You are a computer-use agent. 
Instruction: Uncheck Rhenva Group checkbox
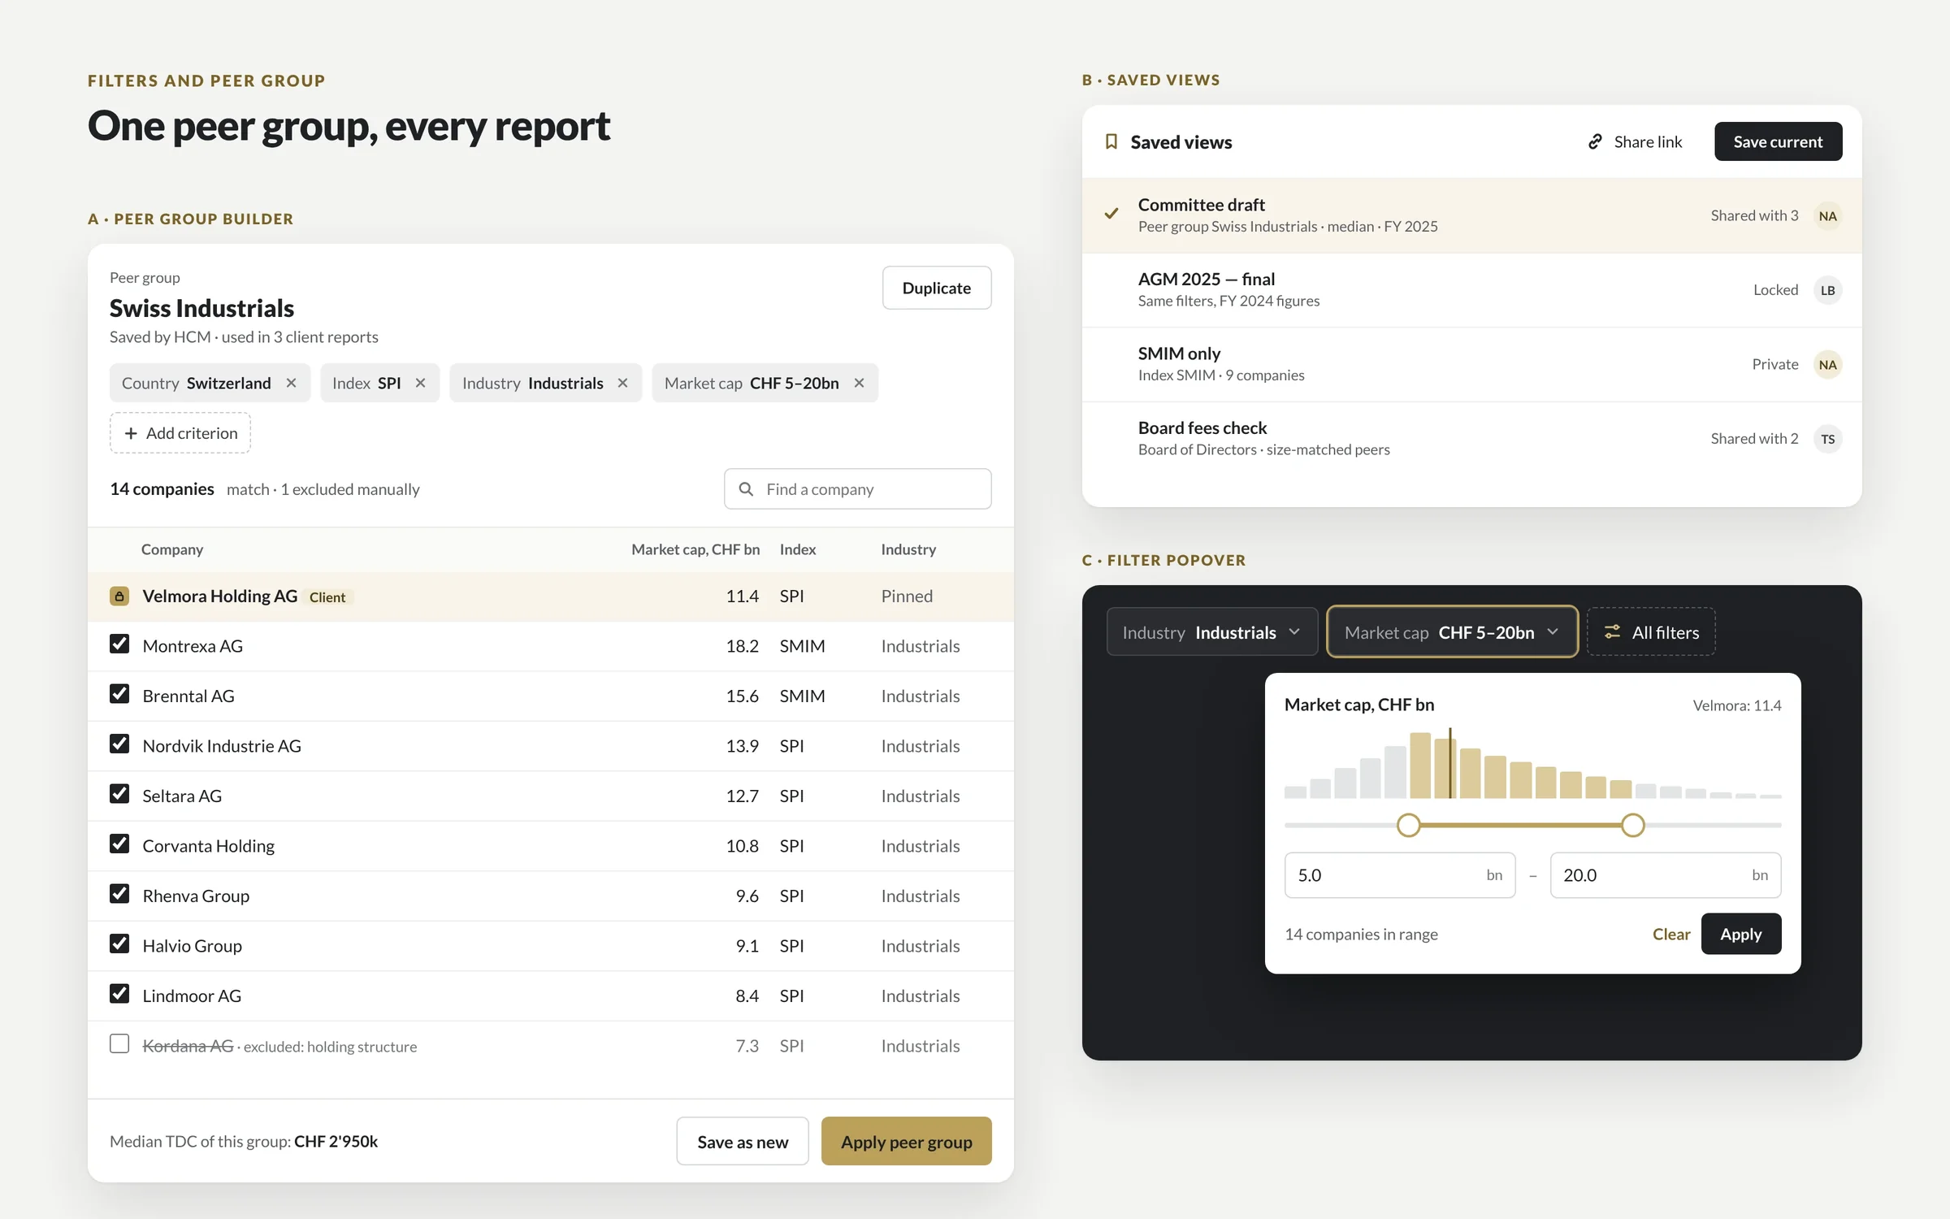pos(119,894)
